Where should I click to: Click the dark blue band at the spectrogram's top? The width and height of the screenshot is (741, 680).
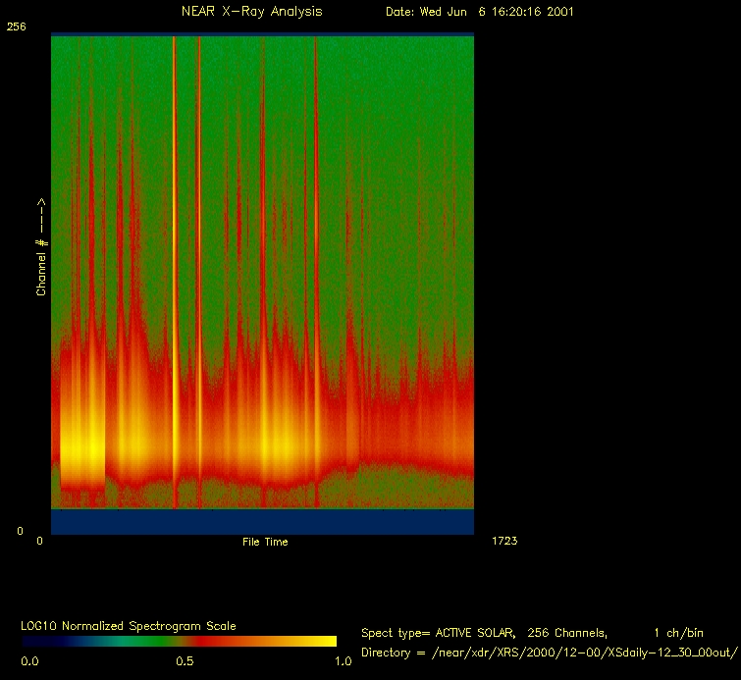coord(262,34)
